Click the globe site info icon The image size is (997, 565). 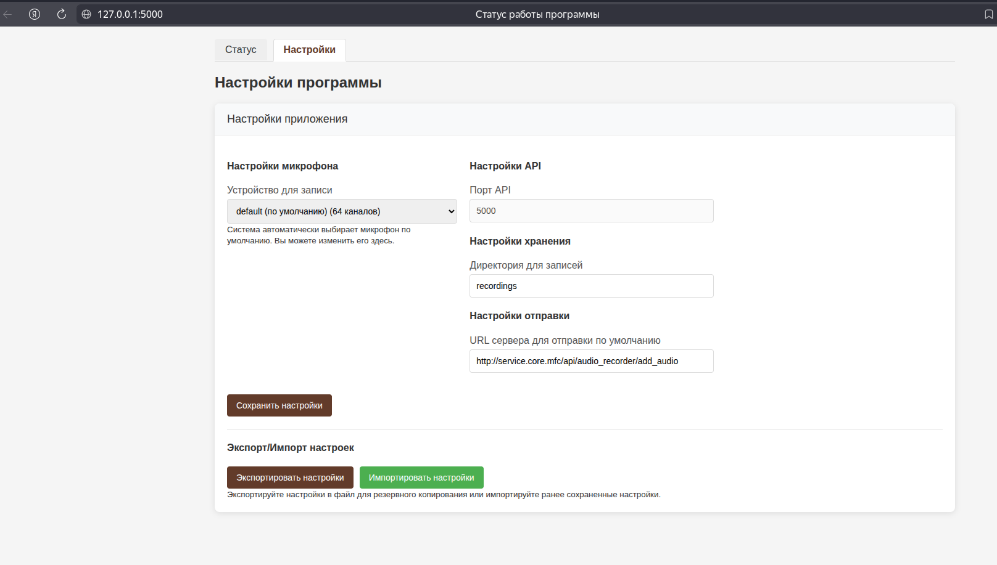[86, 14]
